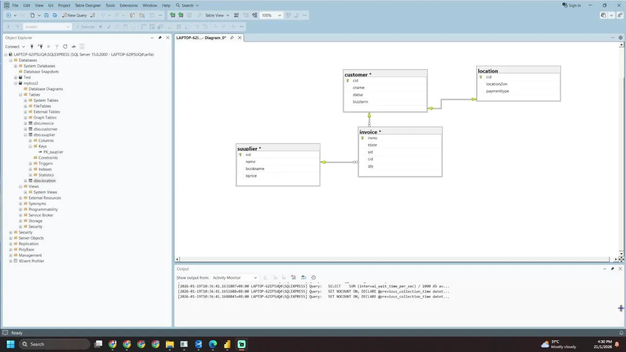The width and height of the screenshot is (626, 352).
Task: Click the New Query toolbar button
Action: coord(74,15)
